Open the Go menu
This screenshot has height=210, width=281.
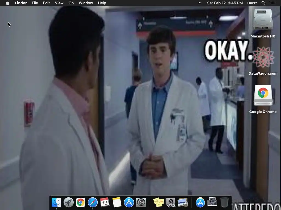pos(71,3)
